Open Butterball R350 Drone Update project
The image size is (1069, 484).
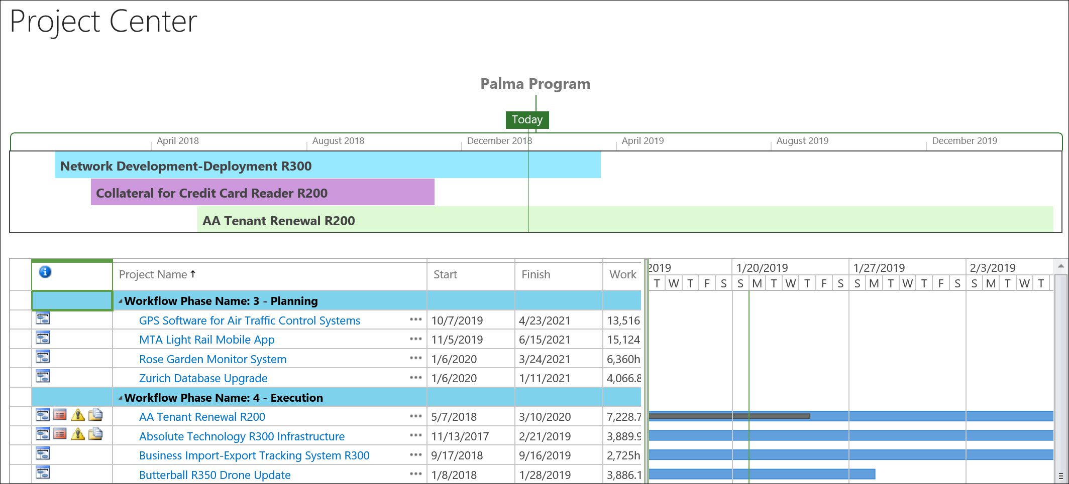click(215, 475)
